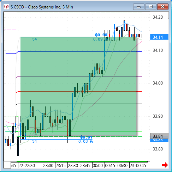Screen dimensions: 172x172
Task: Click the 34.14 current price label
Action: pos(159,37)
